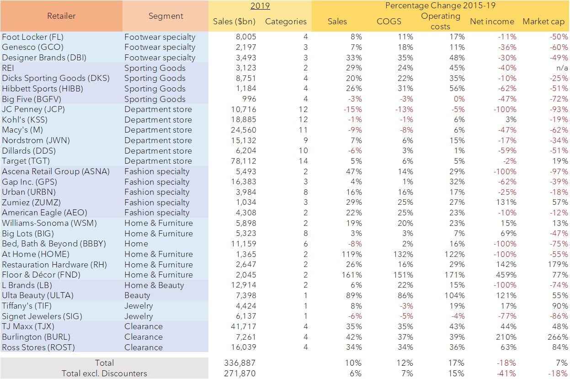Select Ulta Beauty operating costs 104%
The width and height of the screenshot is (570, 379).
point(454,295)
